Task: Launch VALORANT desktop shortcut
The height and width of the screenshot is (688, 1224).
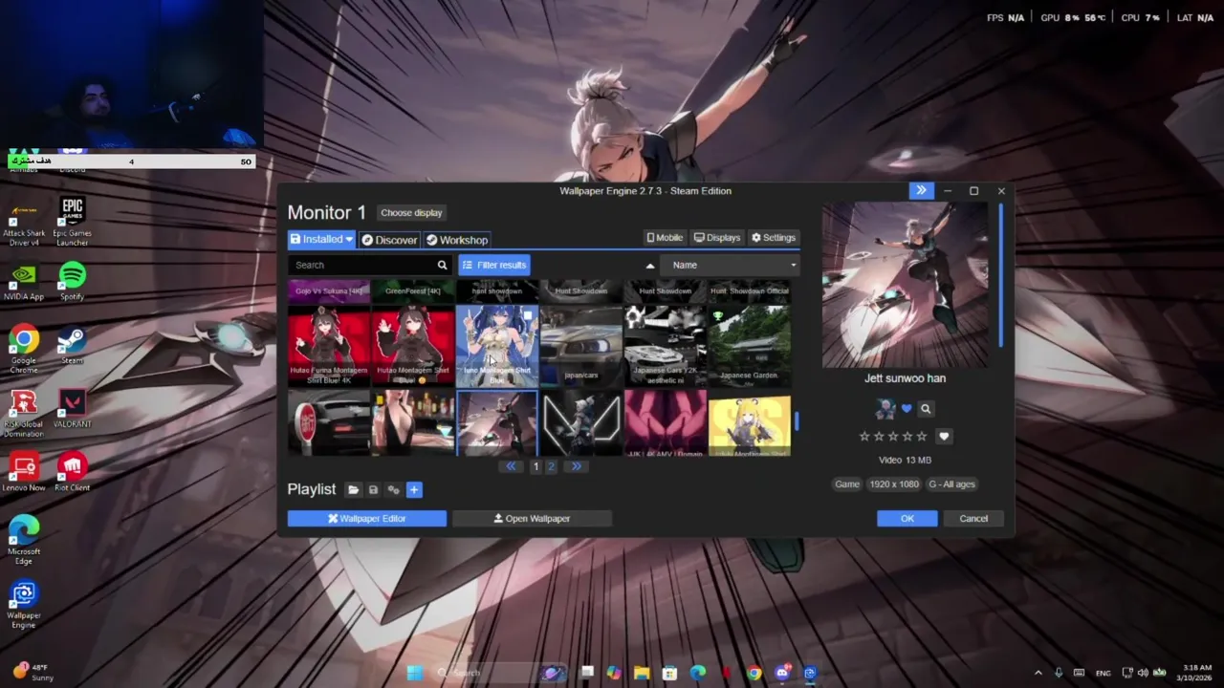Action: click(x=73, y=409)
